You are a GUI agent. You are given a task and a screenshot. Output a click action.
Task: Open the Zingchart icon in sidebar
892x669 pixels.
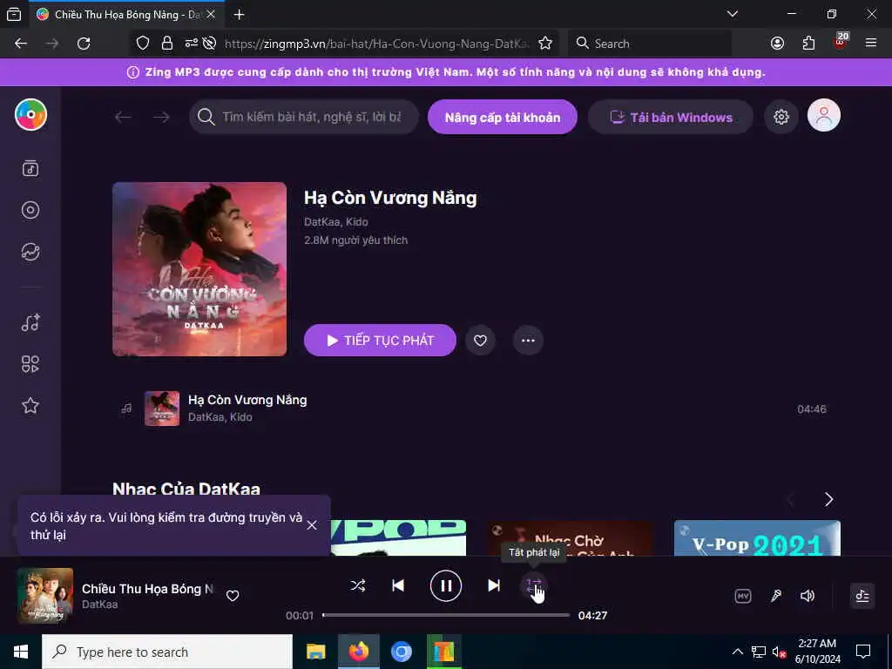click(x=30, y=252)
